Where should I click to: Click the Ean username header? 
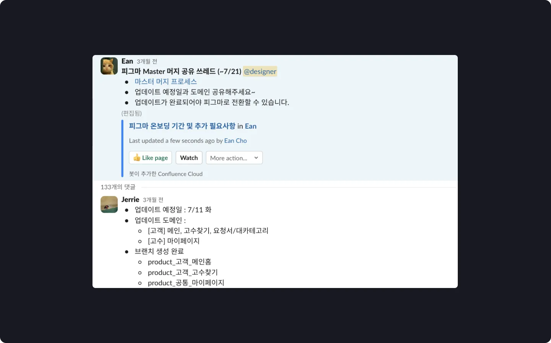coord(127,61)
